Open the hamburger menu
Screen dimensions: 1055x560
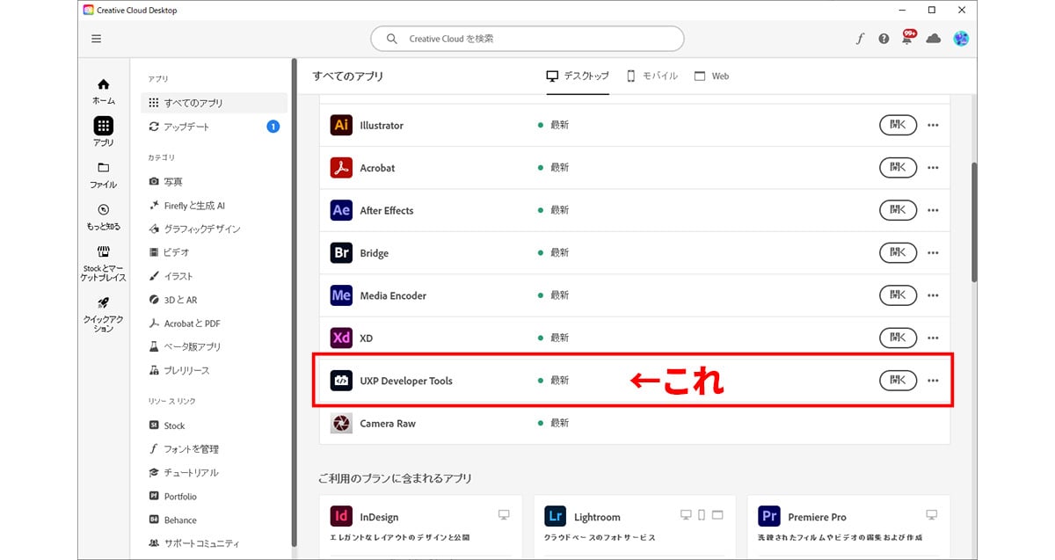pyautogui.click(x=96, y=39)
